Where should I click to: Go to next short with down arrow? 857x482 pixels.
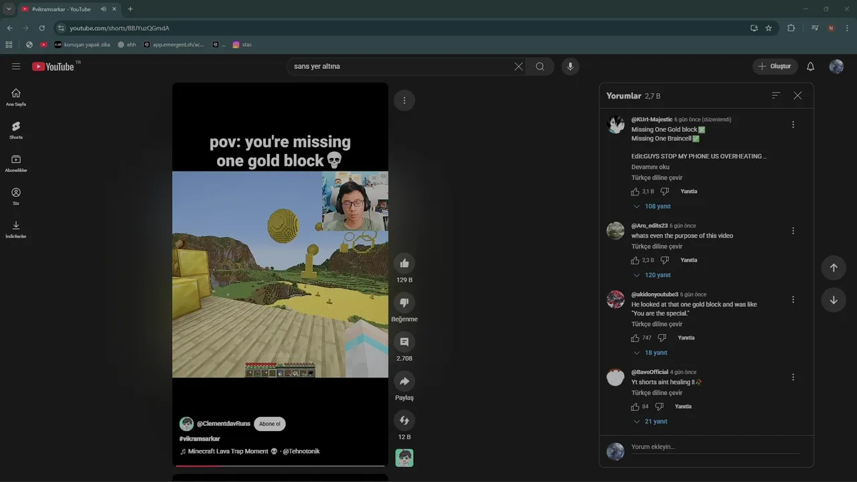pos(834,300)
